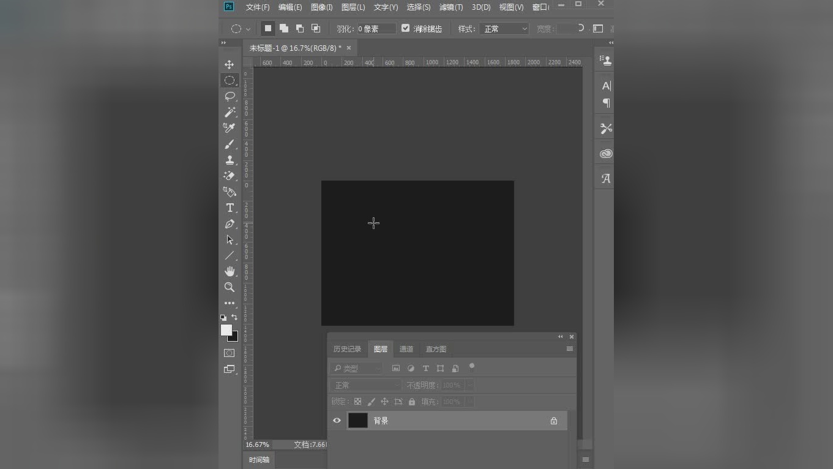The image size is (833, 469).
Task: Select the Hand tool
Action: (x=230, y=271)
